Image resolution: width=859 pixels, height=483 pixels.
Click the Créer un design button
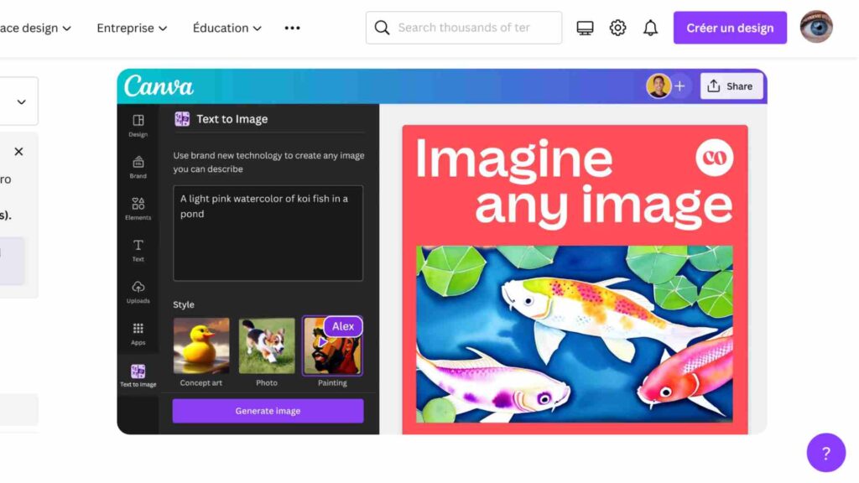click(730, 28)
